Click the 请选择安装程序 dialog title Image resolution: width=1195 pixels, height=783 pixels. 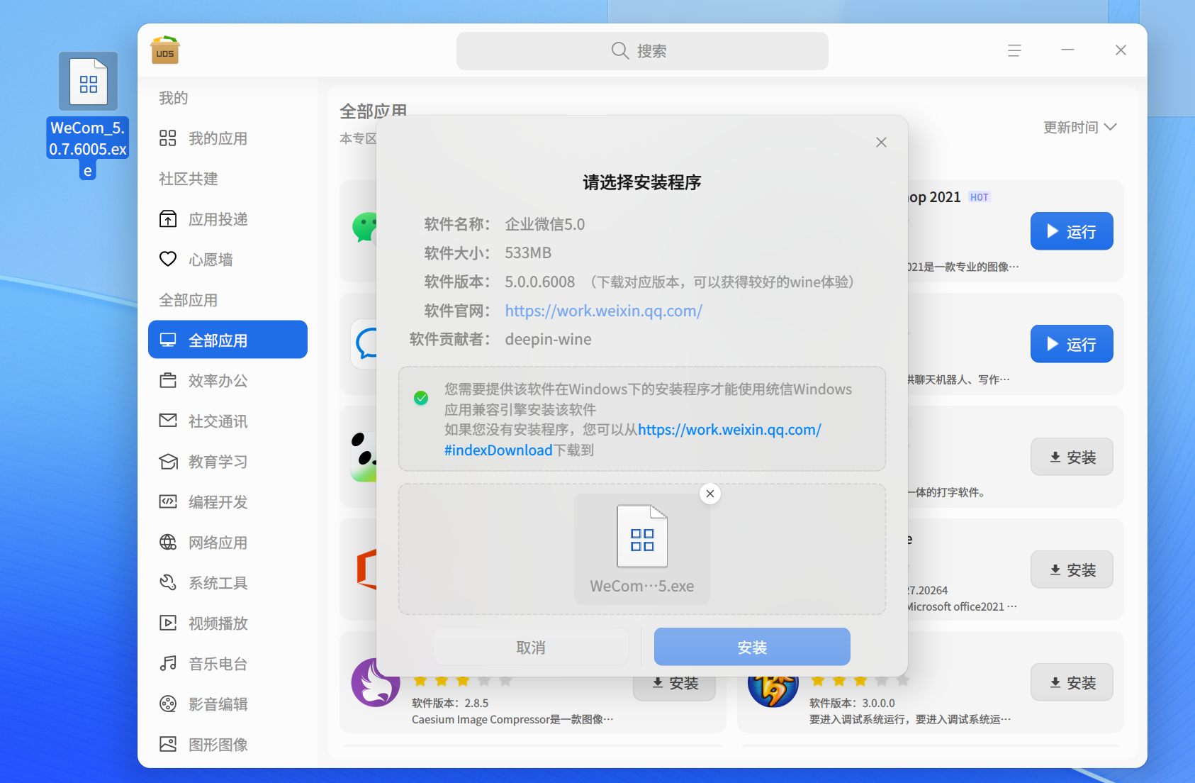point(642,182)
